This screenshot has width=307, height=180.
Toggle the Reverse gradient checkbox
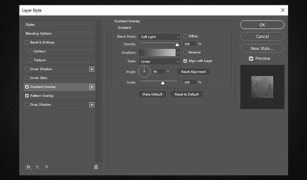tap(186, 53)
